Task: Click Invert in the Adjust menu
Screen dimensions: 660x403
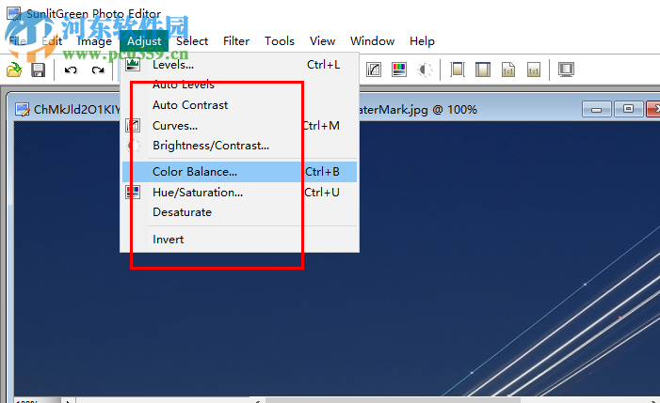Action: point(239,240)
